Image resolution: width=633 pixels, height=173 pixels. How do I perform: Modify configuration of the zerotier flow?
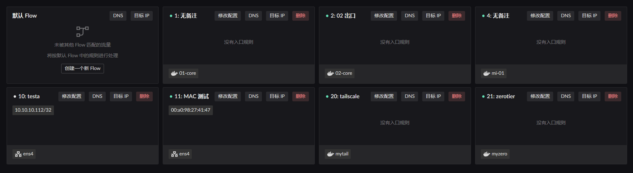point(540,96)
